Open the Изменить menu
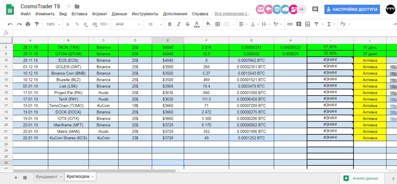Screen dimensions: 397x184 45,14
